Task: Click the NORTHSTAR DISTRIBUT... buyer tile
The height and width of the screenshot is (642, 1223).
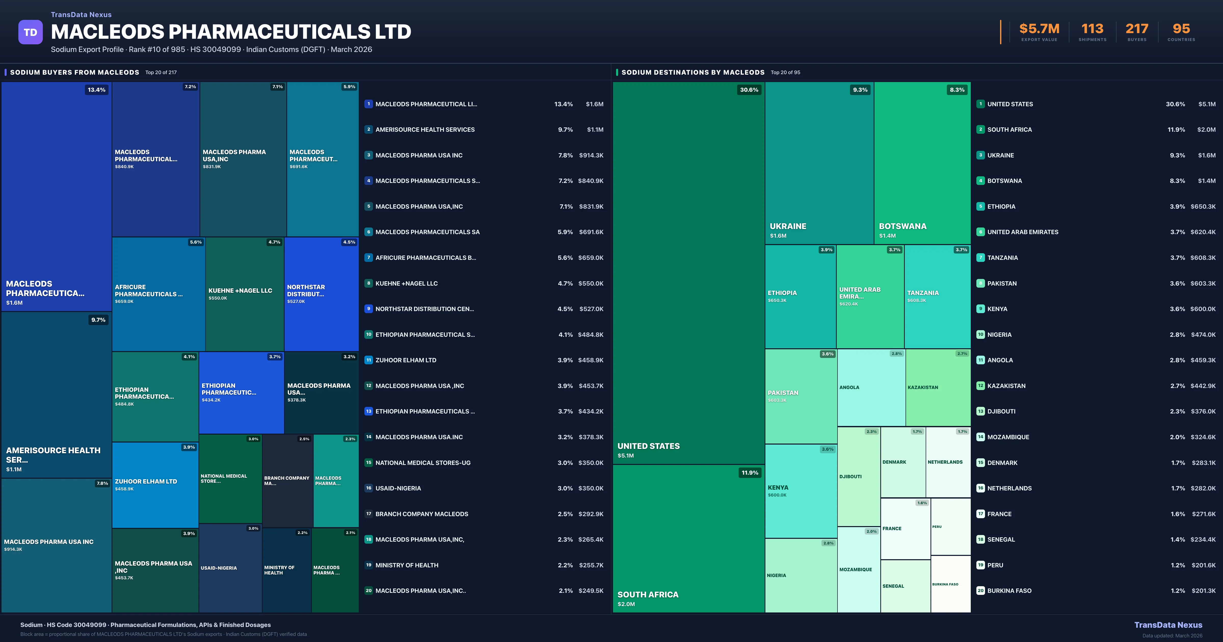Action: click(321, 294)
